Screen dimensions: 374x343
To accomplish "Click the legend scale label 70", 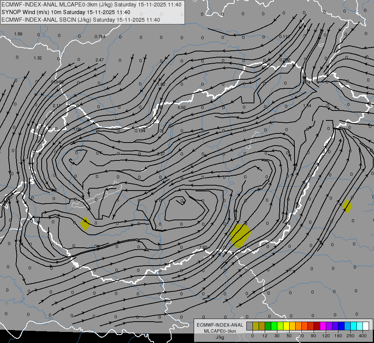I will pos(301,336).
